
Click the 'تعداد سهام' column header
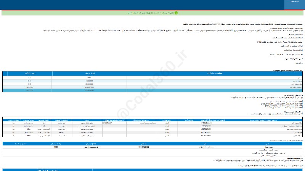tap(90, 73)
